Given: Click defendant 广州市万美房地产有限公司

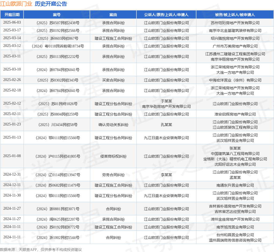Looking at the screenshot, I should (235, 46).
